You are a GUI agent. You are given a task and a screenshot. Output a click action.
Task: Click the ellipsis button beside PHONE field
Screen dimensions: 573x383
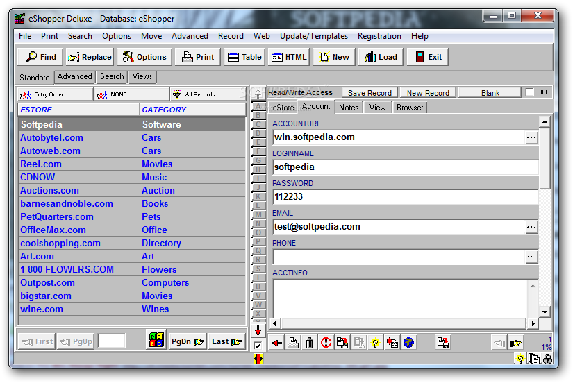pos(531,257)
